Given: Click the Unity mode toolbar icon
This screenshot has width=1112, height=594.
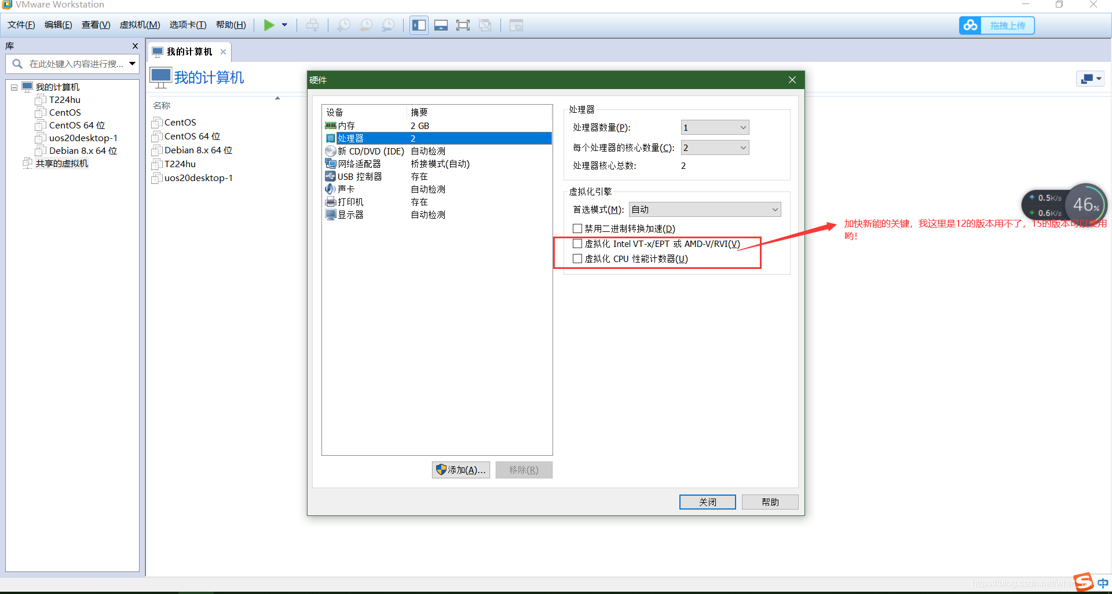Looking at the screenshot, I should (485, 25).
